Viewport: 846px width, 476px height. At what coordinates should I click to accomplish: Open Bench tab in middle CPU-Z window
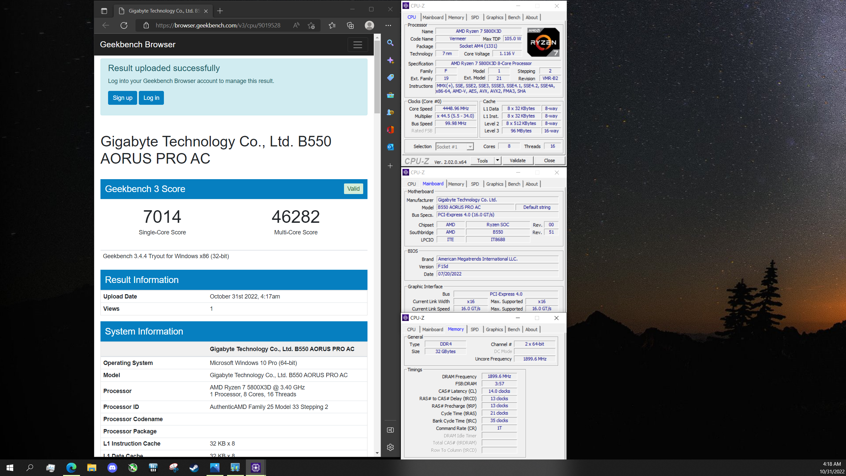coord(514,184)
